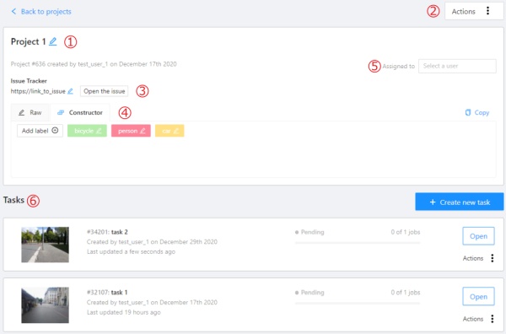Edit the bicycle label pencil icon
506x334 pixels.
click(99, 131)
